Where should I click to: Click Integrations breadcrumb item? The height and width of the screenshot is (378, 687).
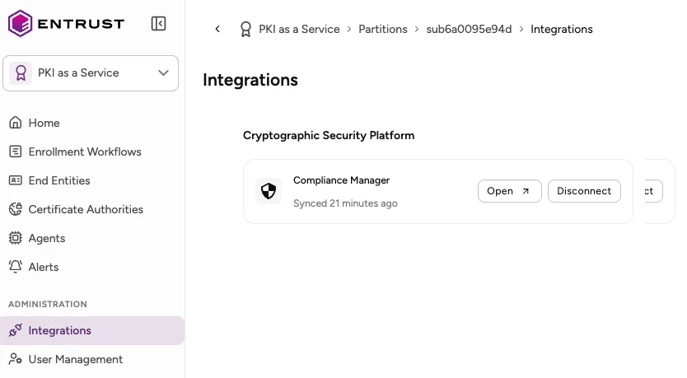(x=562, y=30)
